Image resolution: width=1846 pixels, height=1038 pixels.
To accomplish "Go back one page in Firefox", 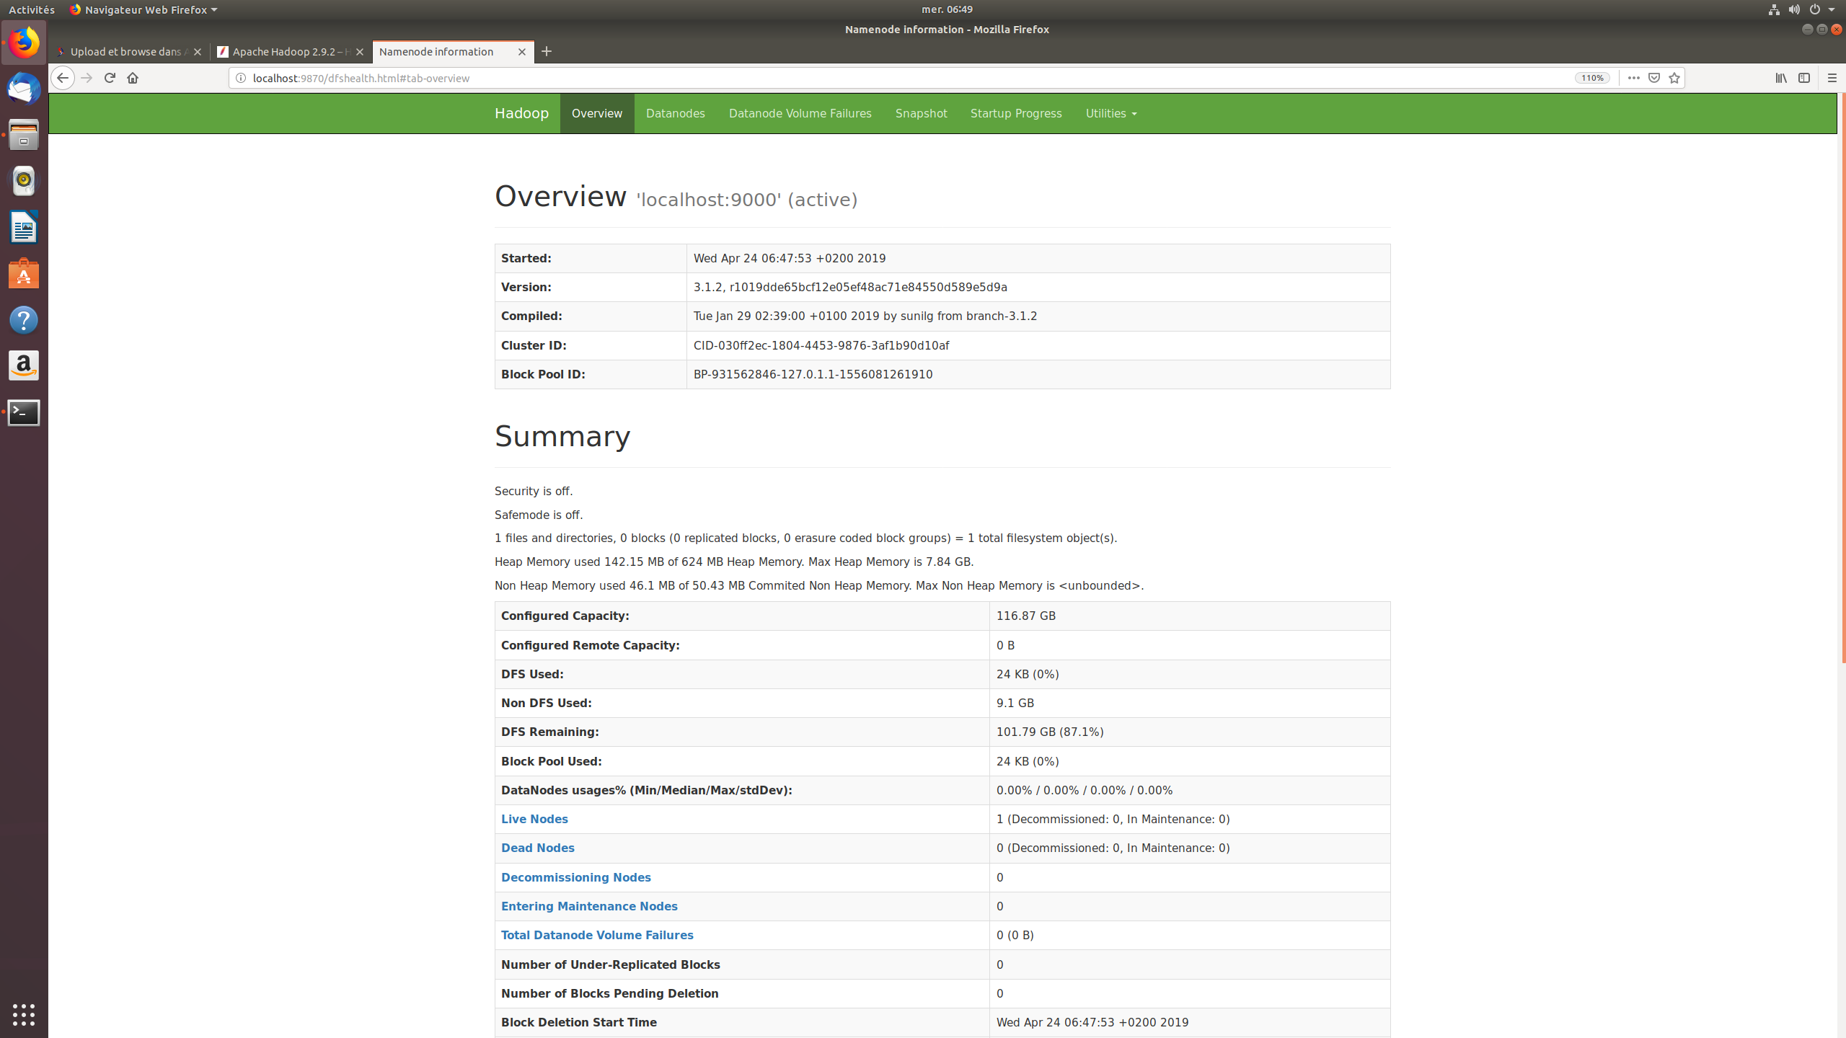I will 63,78.
